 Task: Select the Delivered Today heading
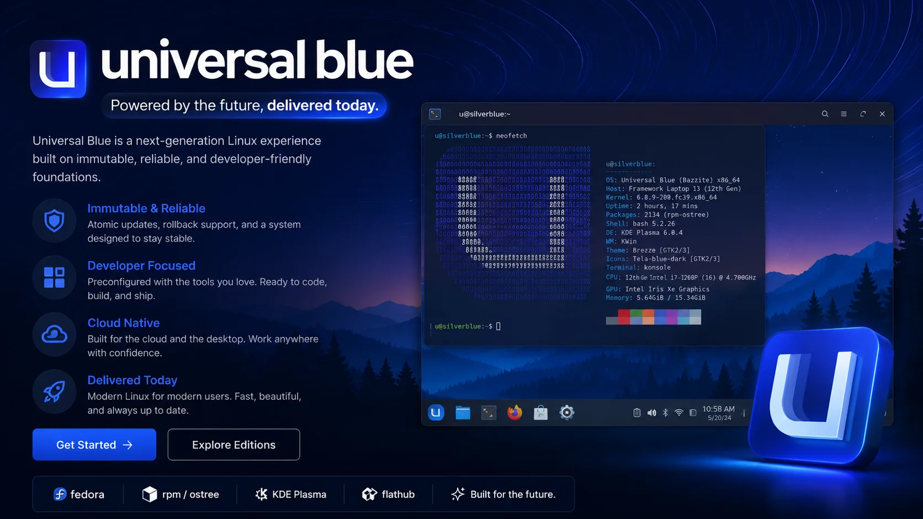(132, 381)
